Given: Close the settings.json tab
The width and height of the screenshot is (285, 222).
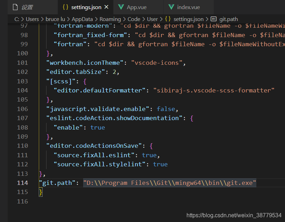Looking at the screenshot, I should tap(107, 7).
